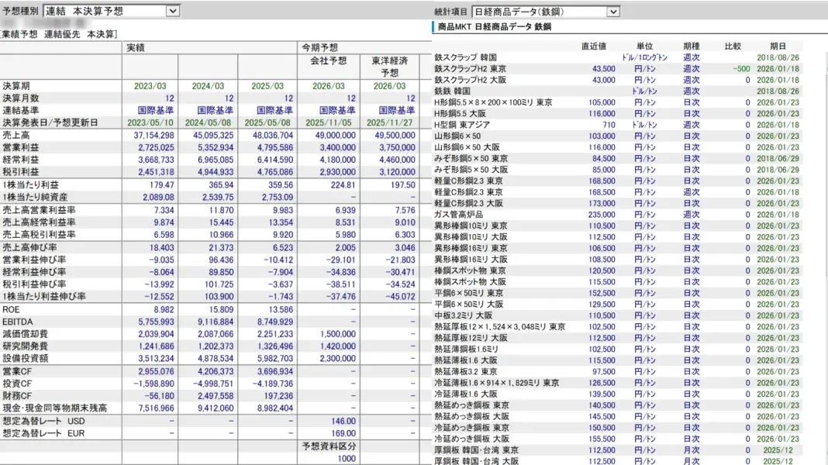Select EBITDA value 9,116,884
The height and width of the screenshot is (465, 828).
point(215,322)
